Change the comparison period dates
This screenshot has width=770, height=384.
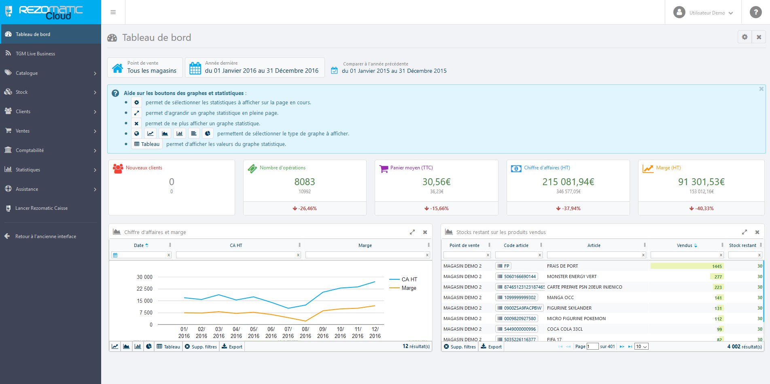(389, 67)
